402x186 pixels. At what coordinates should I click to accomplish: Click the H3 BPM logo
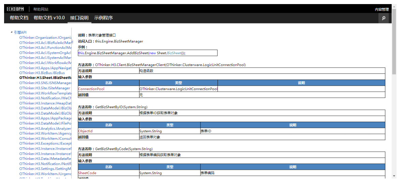point(15,9)
